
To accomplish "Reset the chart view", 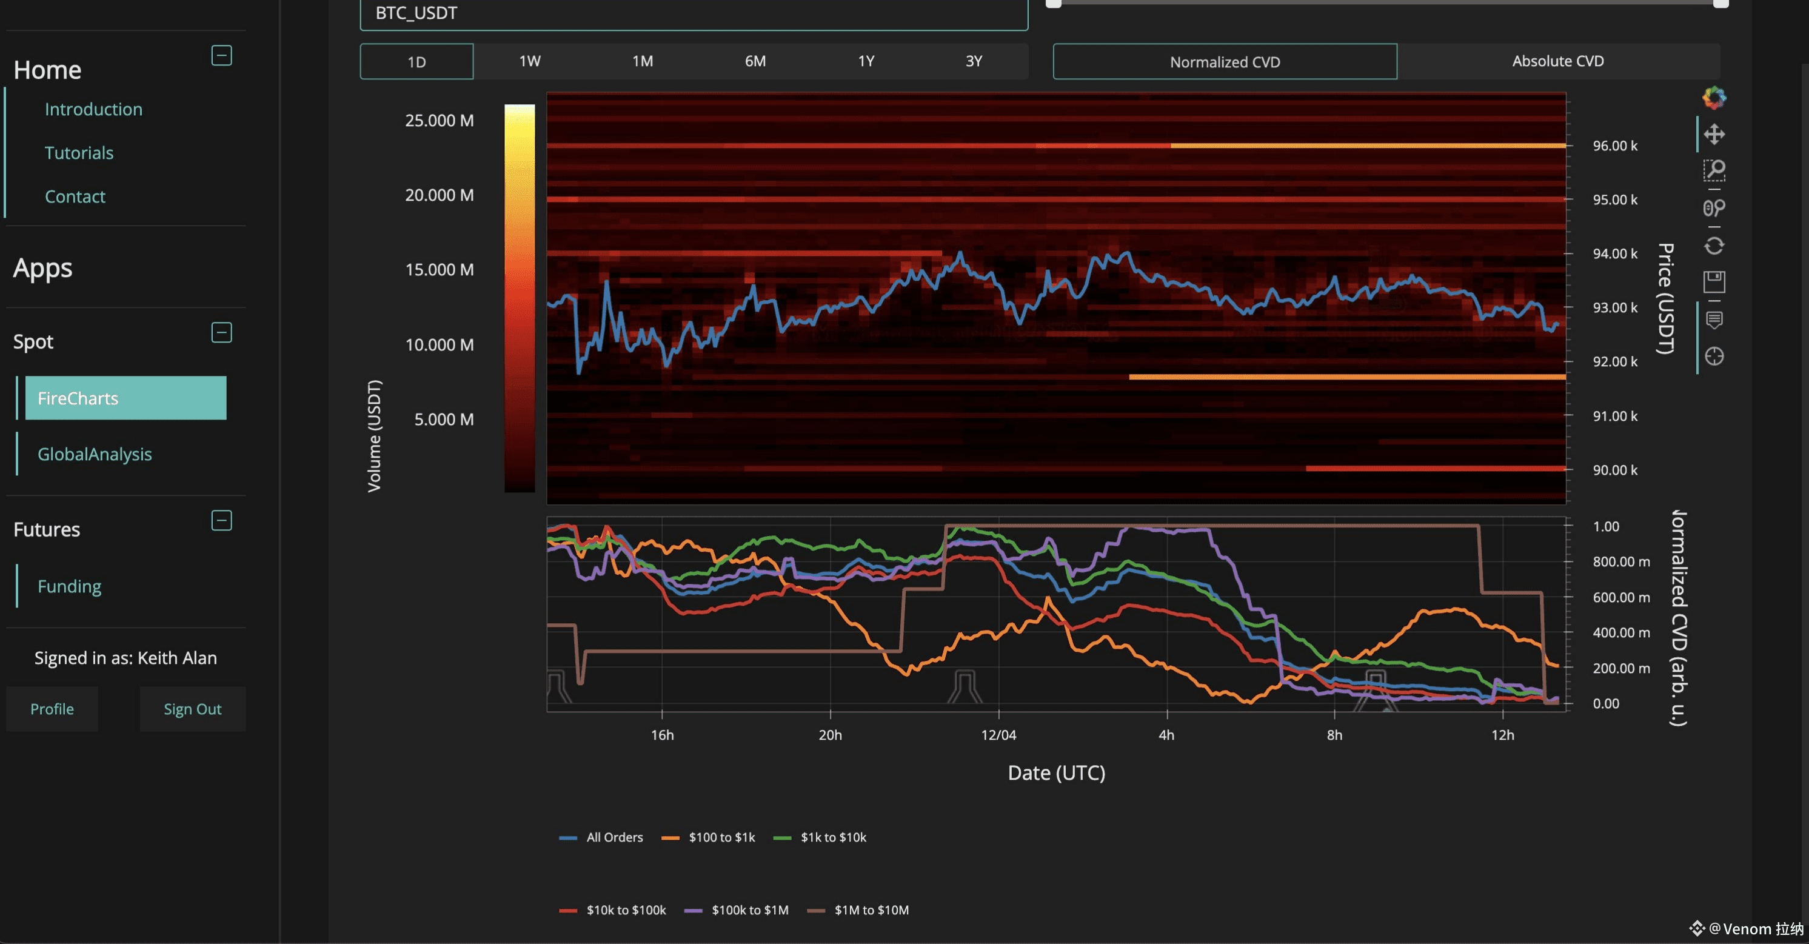I will tap(1713, 245).
